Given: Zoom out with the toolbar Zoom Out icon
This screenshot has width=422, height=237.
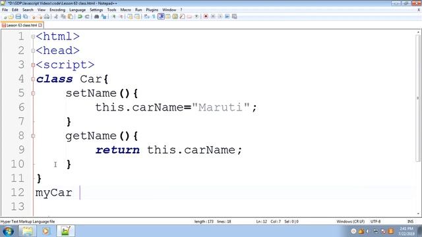Looking at the screenshot, I should [x=121, y=16].
